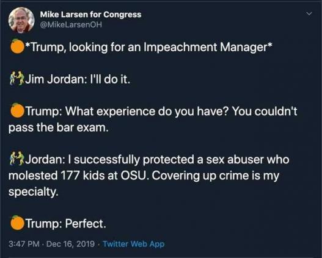Click 'Covering up crime is my' text

[216, 176]
